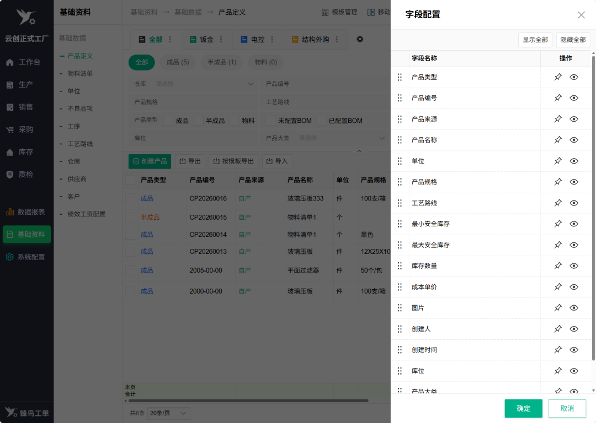The height and width of the screenshot is (423, 596).
Task: Pin the 最大安全库存 field
Action: (557, 245)
